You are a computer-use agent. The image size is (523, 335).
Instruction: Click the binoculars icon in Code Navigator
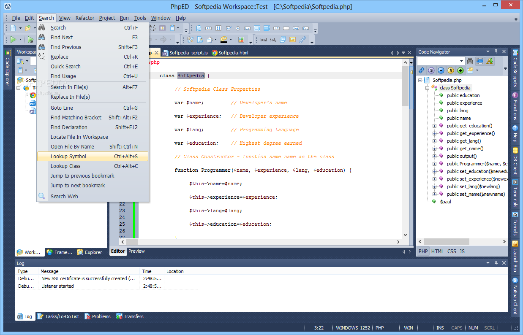coord(470,61)
